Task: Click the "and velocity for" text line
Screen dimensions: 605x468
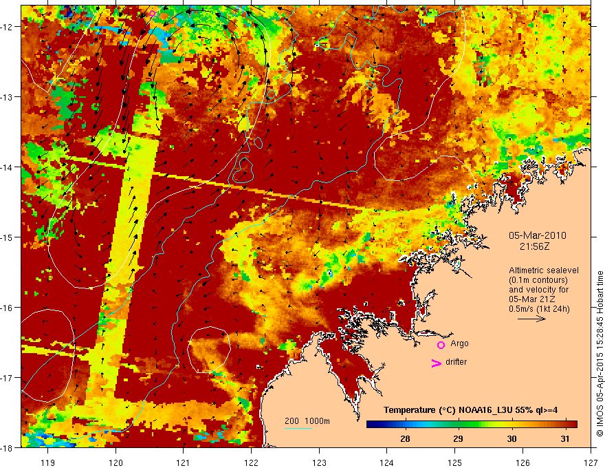Action: (x=538, y=290)
